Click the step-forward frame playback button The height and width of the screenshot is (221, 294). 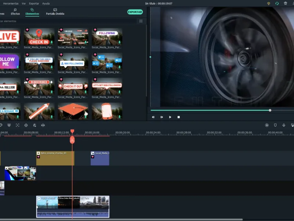click(162, 117)
